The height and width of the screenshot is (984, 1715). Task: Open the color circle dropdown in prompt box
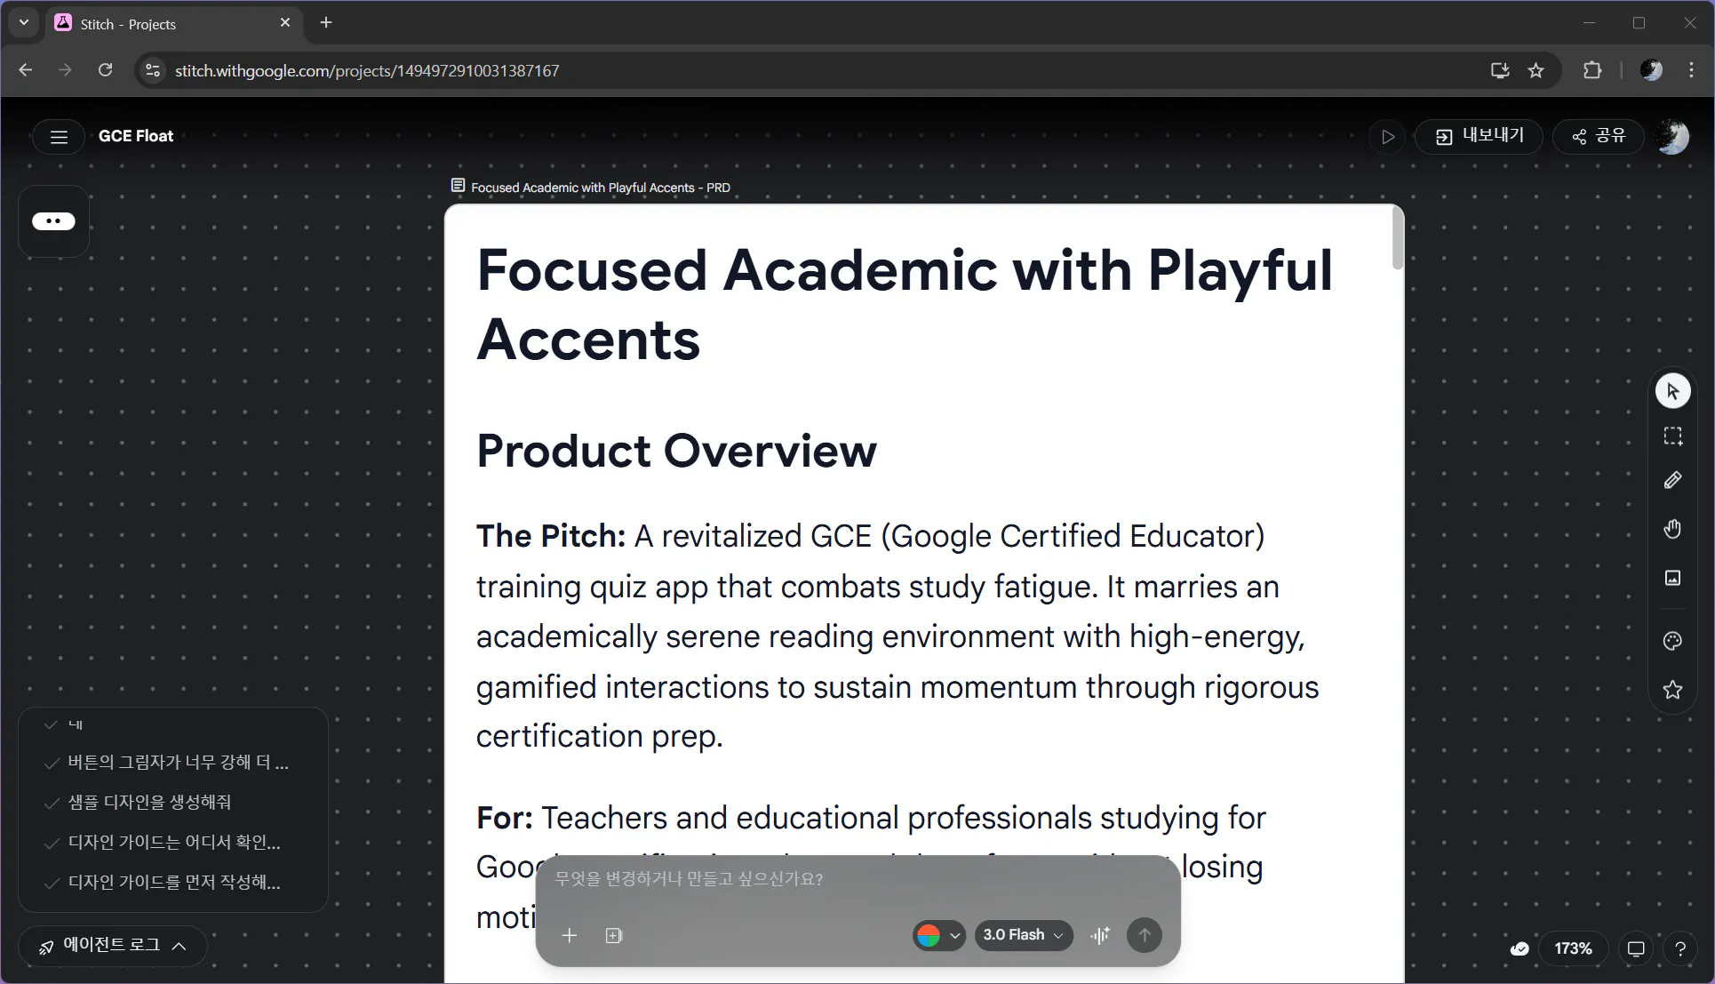pyautogui.click(x=938, y=935)
